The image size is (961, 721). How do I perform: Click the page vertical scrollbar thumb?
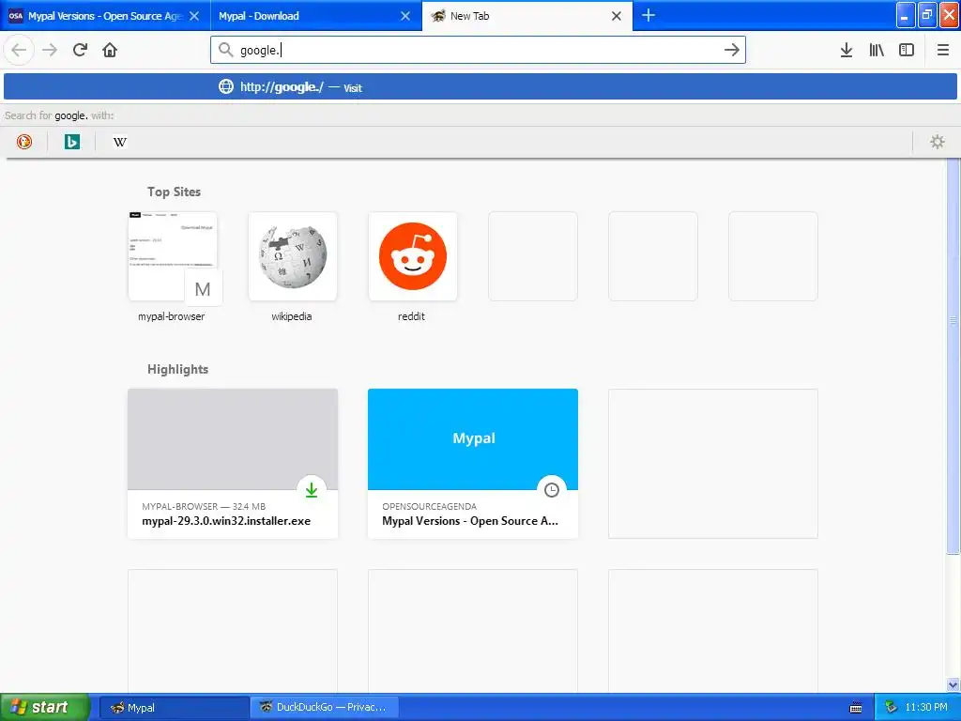click(x=953, y=356)
